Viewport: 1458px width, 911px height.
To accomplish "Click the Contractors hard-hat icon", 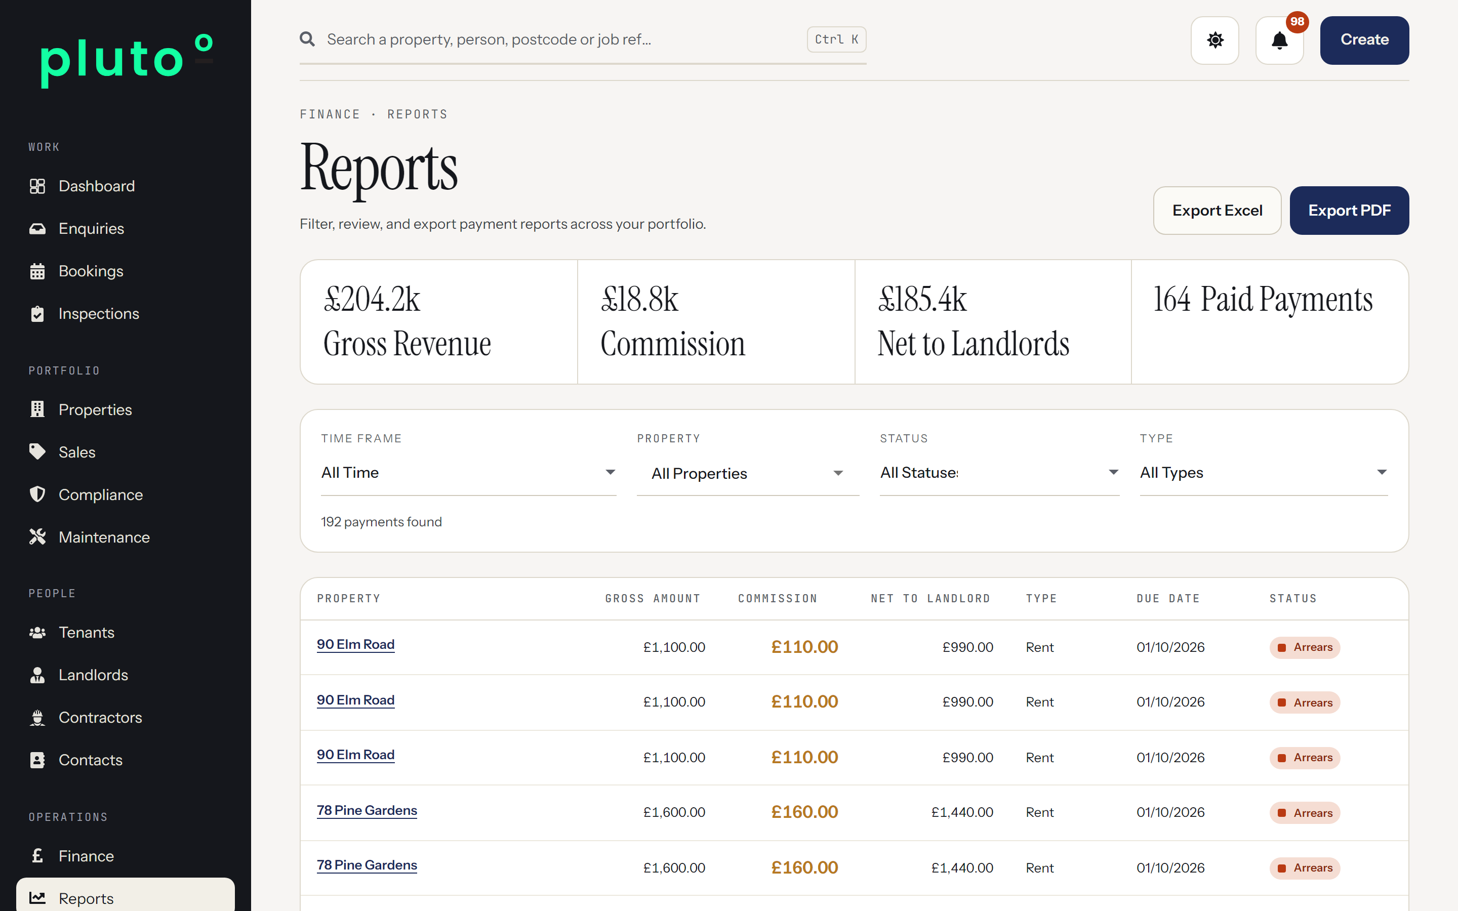I will pyautogui.click(x=37, y=718).
